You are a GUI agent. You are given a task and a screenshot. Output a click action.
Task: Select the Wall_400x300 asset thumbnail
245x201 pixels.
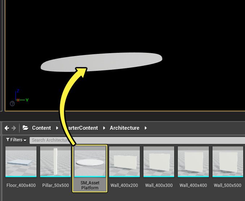point(159,162)
